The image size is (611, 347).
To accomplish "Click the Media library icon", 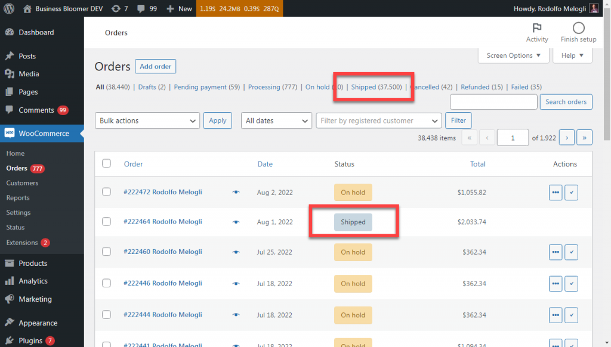I will tap(10, 73).
